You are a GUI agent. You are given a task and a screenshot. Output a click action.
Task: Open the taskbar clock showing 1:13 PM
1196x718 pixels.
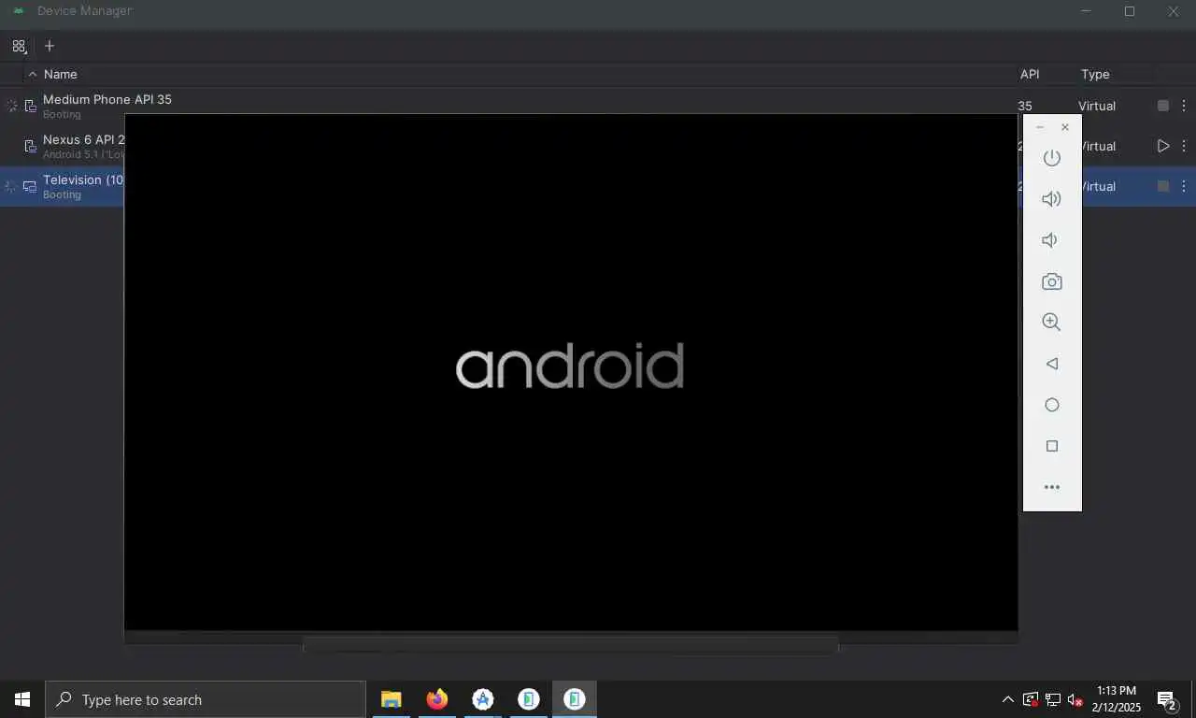(x=1117, y=699)
